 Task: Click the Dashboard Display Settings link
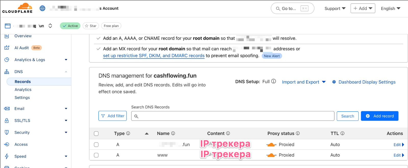point(367,82)
